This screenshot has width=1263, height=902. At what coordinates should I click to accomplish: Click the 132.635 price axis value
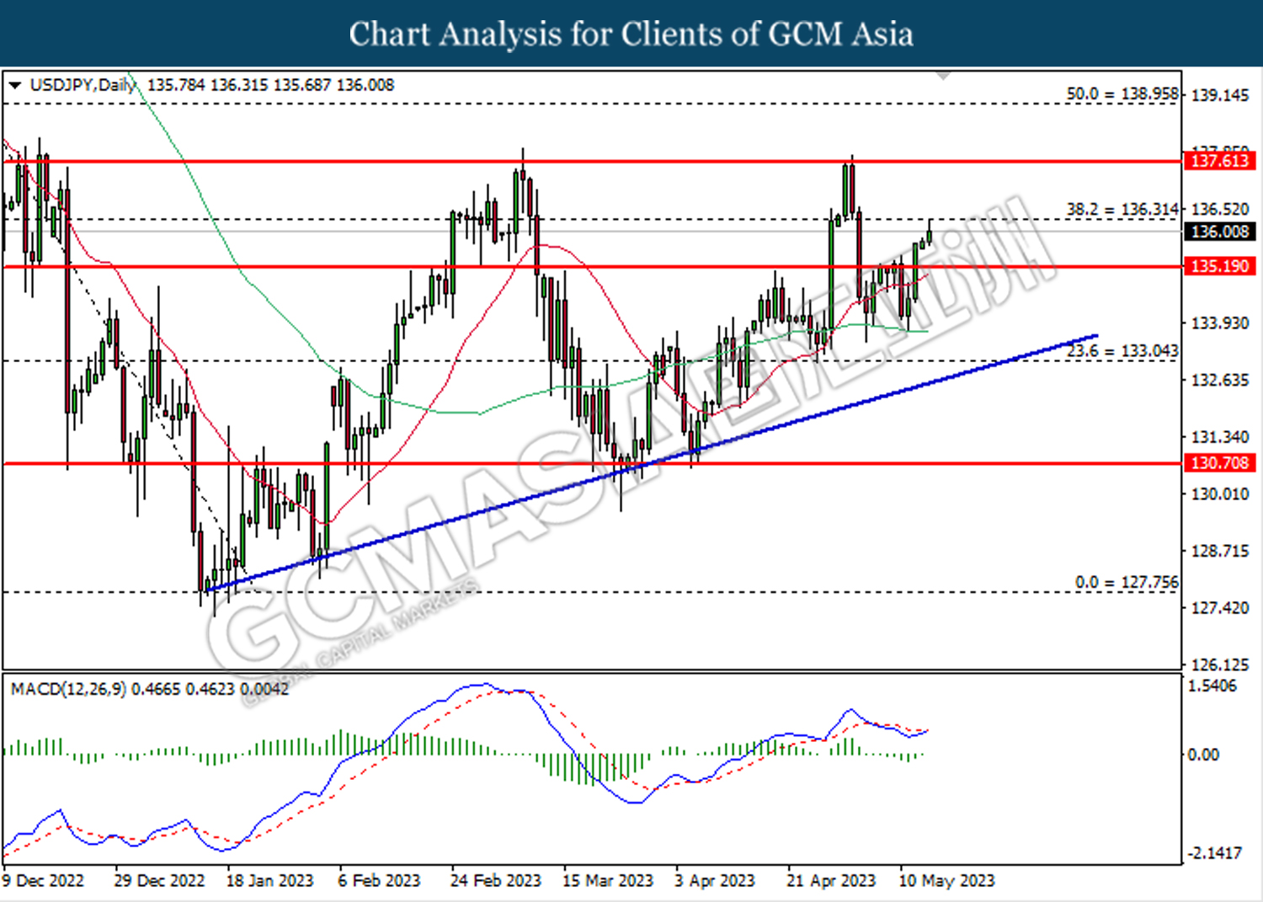coord(1220,380)
